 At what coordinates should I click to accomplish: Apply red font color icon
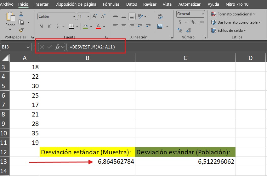(98, 26)
